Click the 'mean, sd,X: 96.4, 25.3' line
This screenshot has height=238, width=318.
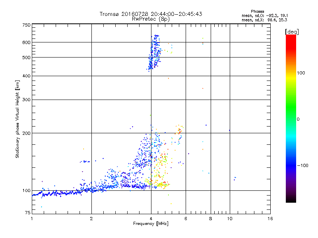[264, 20]
